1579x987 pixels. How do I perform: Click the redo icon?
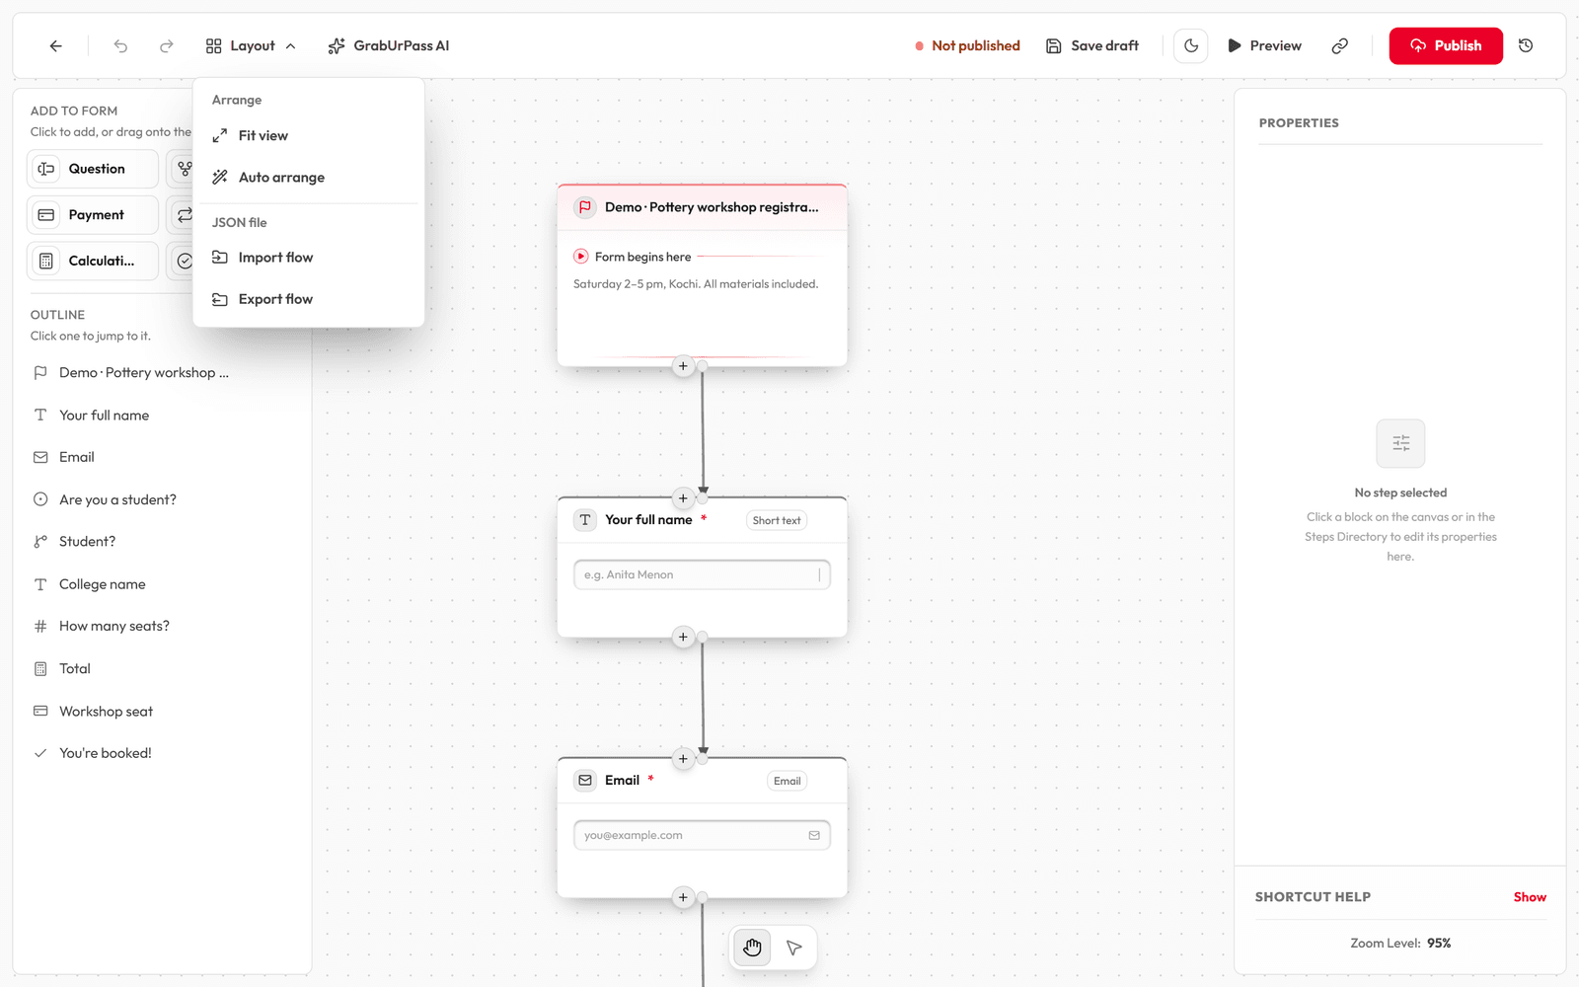click(167, 45)
